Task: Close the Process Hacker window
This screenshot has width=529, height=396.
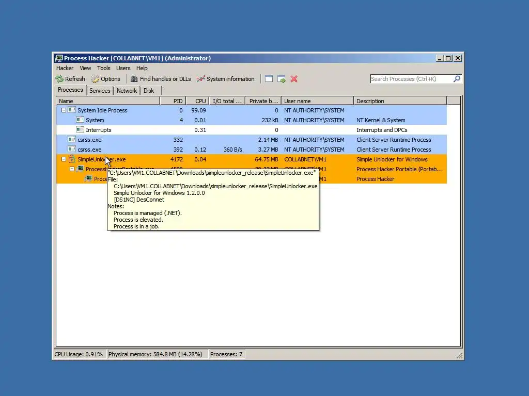Action: tap(458, 58)
